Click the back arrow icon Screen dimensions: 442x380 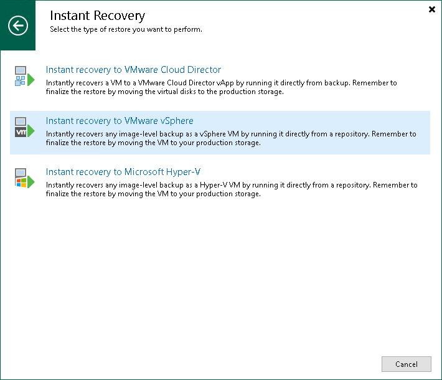tap(18, 26)
